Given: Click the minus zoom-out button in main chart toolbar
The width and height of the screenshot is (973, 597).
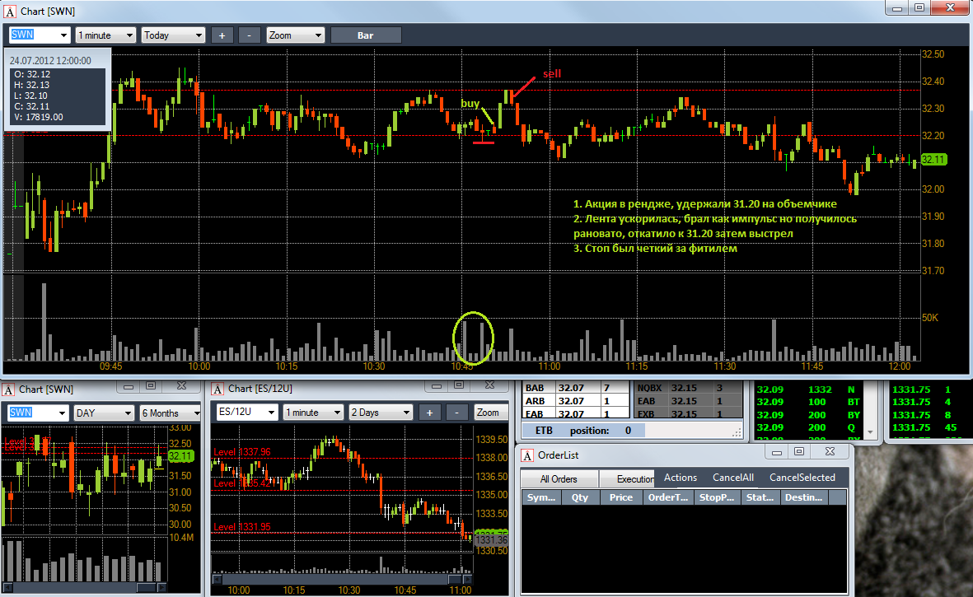Looking at the screenshot, I should point(250,35).
